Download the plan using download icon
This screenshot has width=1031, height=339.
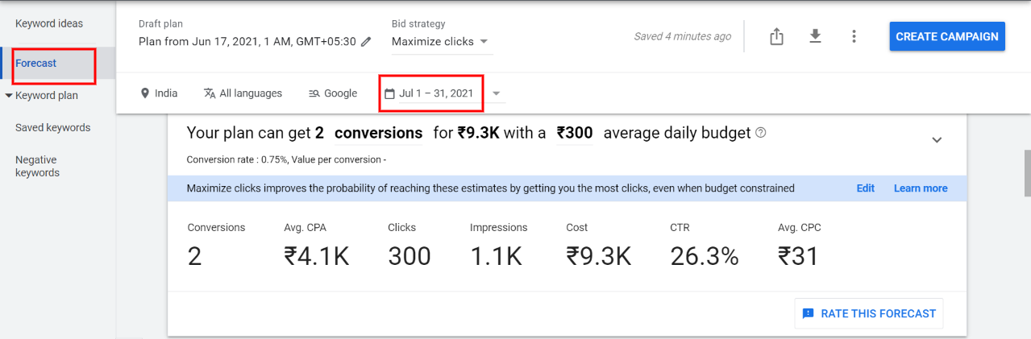815,36
